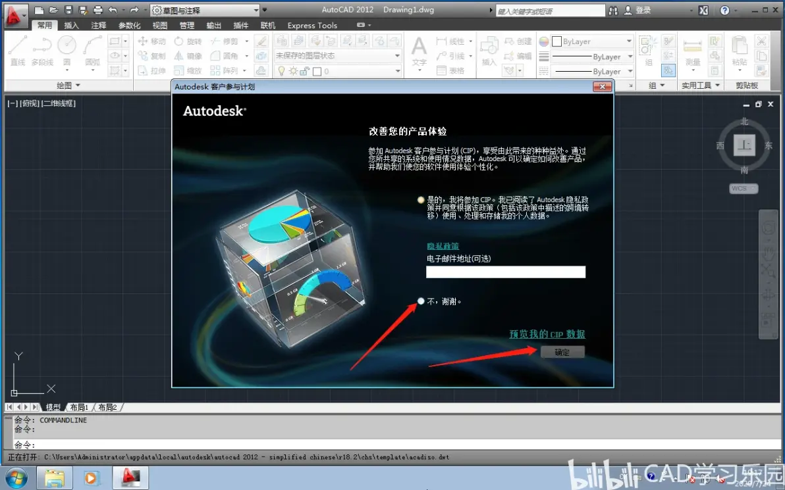The height and width of the screenshot is (490, 785).
Task: Toggle the layer freeze sun icon
Action: [x=293, y=71]
